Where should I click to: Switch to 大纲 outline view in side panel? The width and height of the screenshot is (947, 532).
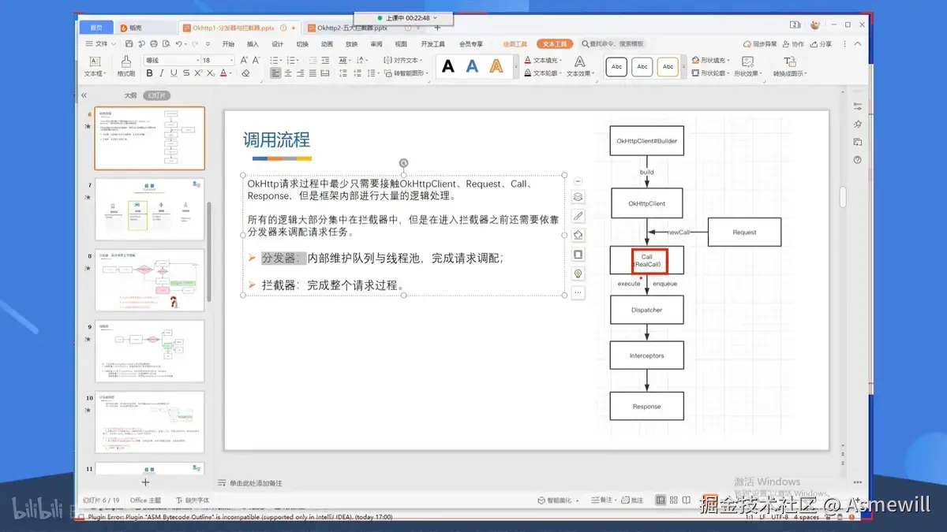[130, 95]
